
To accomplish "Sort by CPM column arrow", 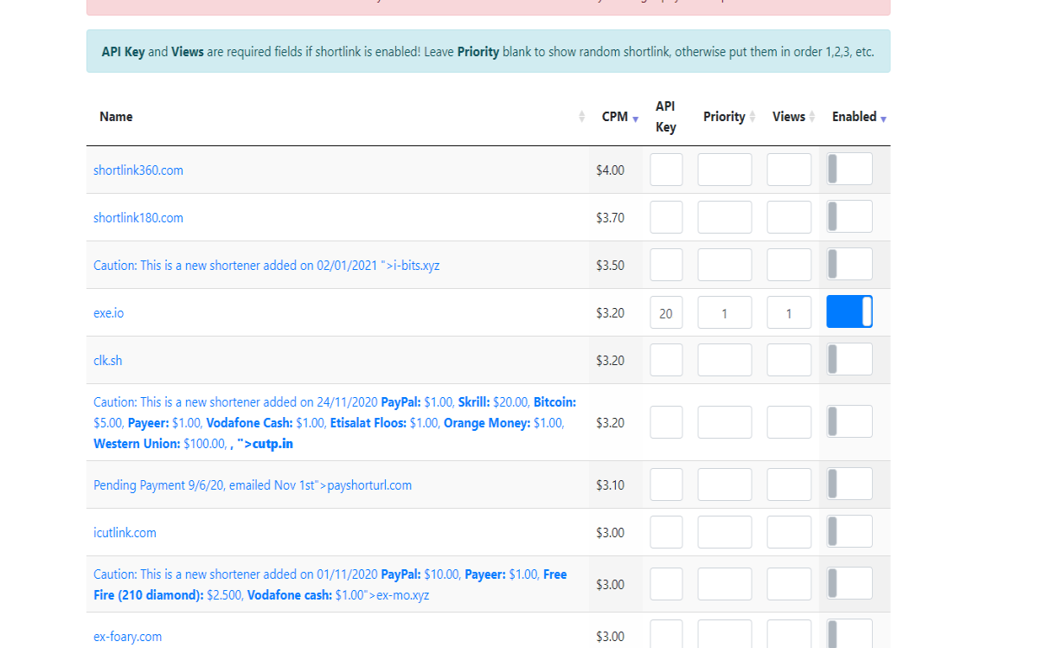I will [635, 119].
